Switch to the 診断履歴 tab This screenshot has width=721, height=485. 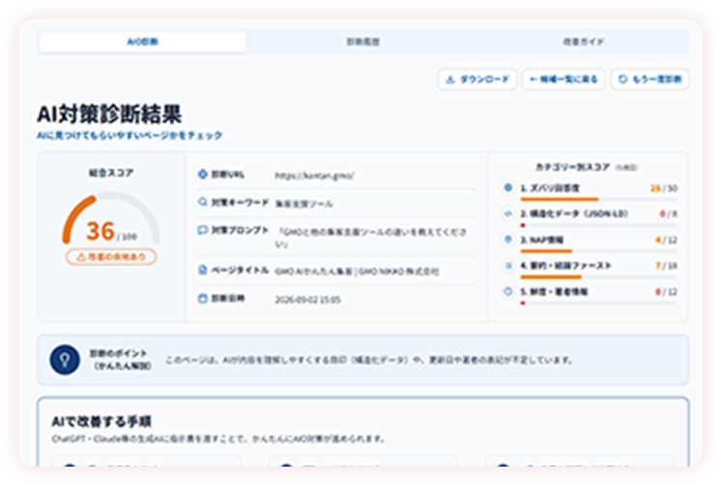click(362, 42)
